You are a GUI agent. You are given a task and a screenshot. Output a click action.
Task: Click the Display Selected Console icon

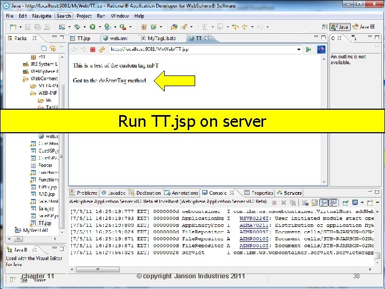355,203
